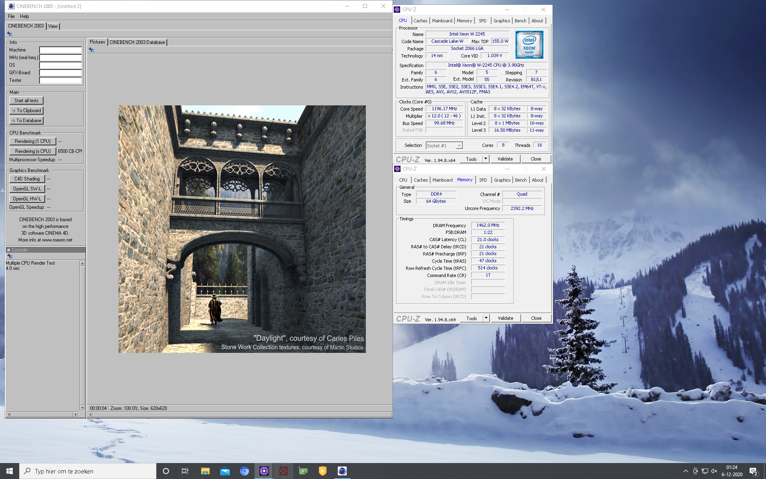The width and height of the screenshot is (766, 479).
Task: Click the Tools button in lower CPU-Z window
Action: [x=472, y=318]
